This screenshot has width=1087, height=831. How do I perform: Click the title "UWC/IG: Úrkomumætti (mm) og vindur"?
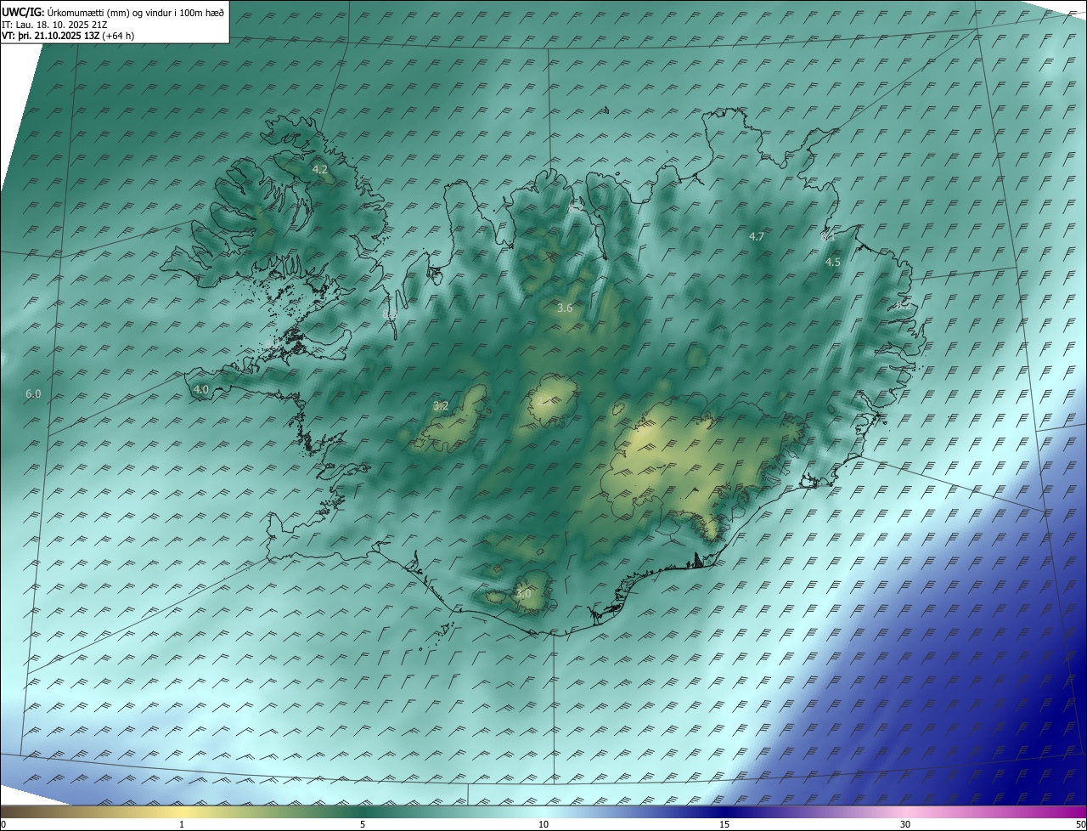click(113, 12)
